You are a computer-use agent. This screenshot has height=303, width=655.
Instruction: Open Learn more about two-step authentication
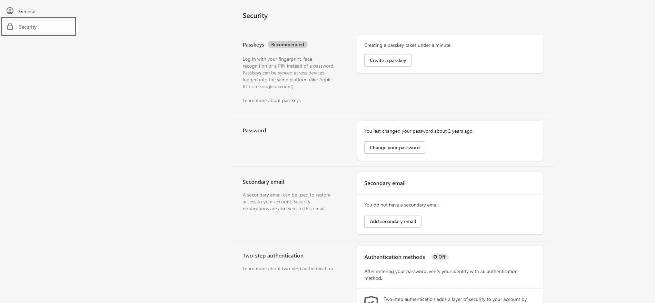point(288,269)
